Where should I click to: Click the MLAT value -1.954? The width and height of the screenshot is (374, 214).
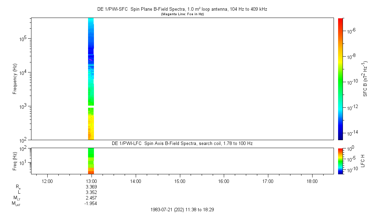tap(90, 203)
